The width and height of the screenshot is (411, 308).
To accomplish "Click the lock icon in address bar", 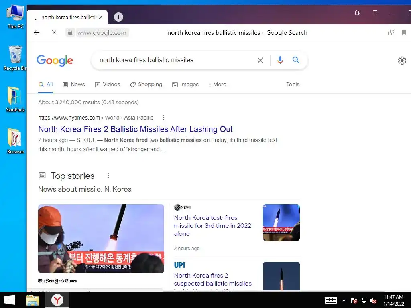I will (x=70, y=32).
